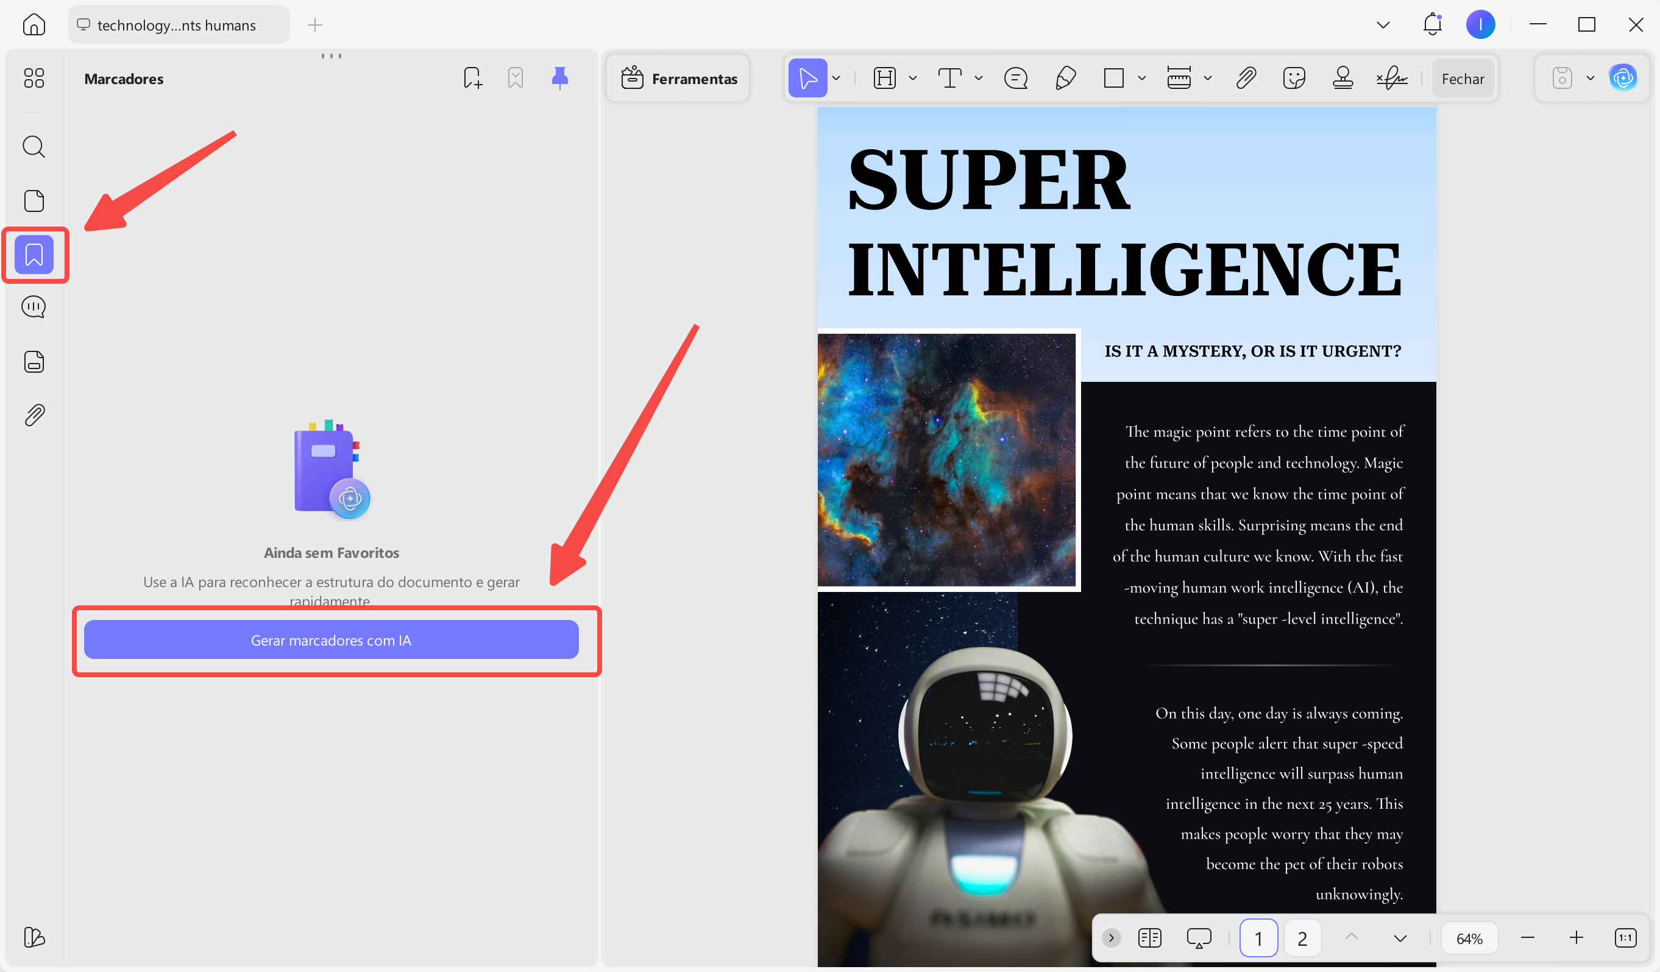Select the pencil markup tool
Viewport: 1660px width, 972px height.
pos(1065,78)
